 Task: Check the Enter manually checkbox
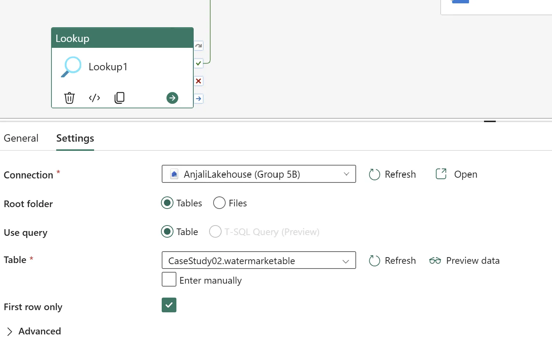tap(169, 280)
